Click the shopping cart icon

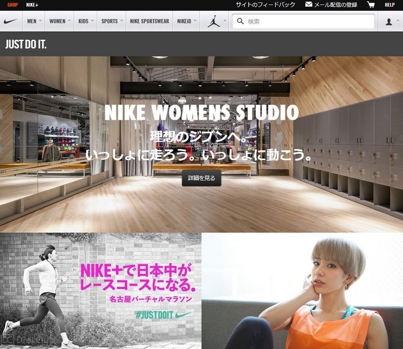(x=370, y=4)
